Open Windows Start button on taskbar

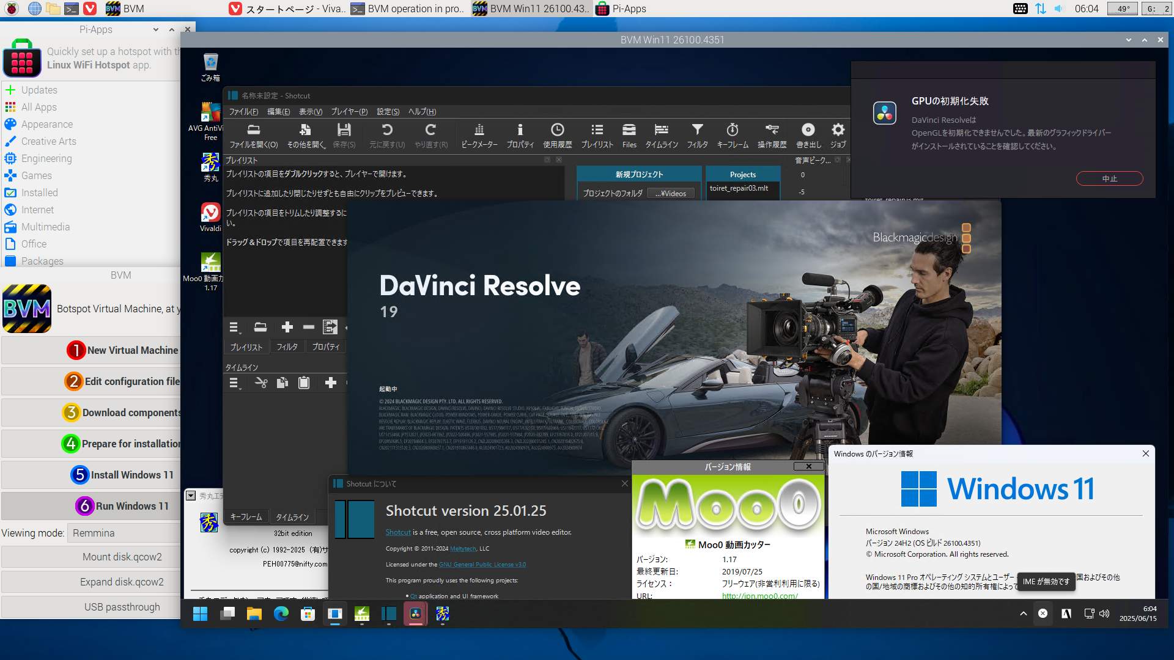pos(200,614)
